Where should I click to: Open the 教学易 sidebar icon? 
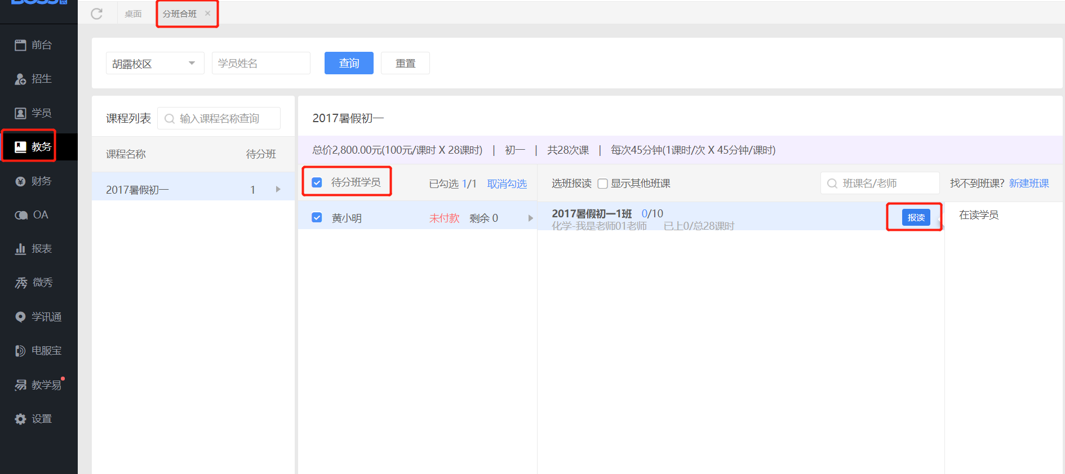pos(20,385)
